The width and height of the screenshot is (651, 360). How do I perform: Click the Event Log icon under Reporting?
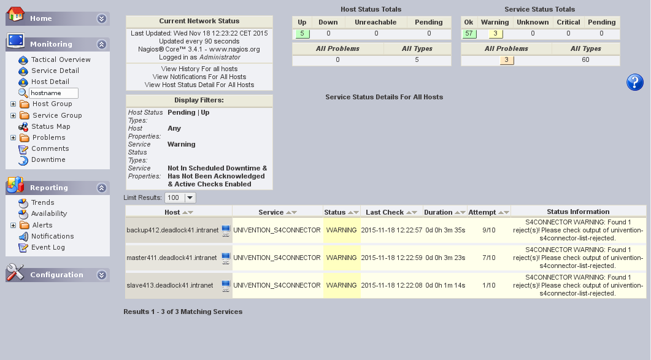23,248
